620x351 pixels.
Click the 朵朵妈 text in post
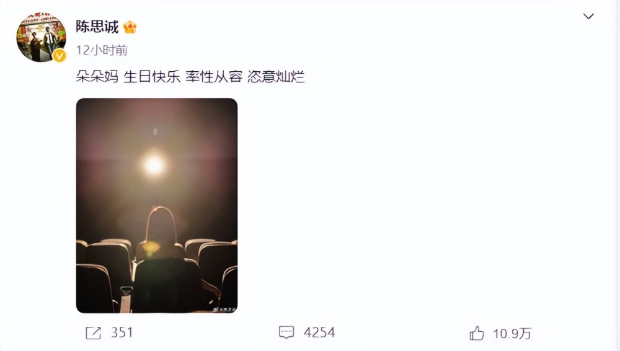(x=97, y=76)
